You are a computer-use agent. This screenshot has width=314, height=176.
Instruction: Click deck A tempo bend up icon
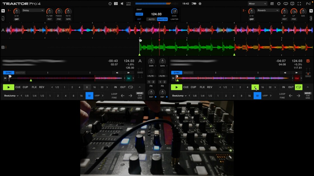128,73
